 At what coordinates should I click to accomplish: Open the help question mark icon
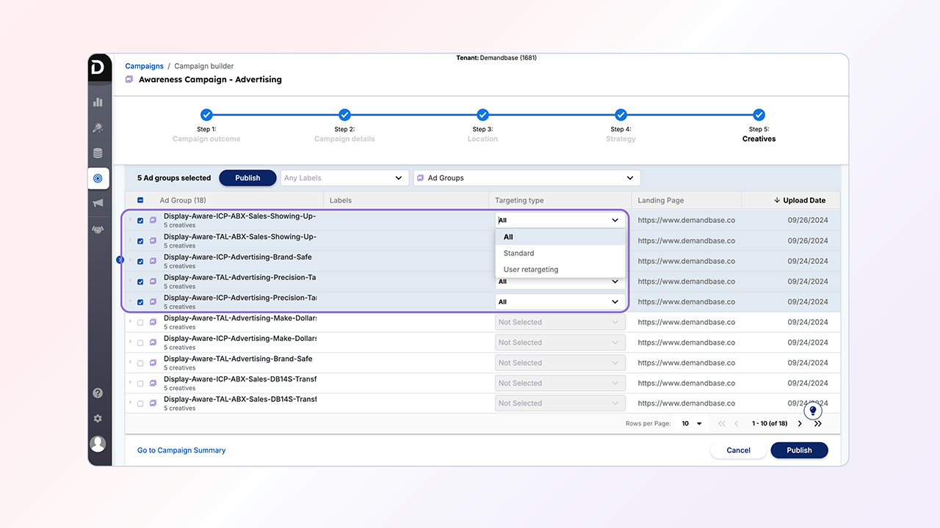pyautogui.click(x=98, y=393)
